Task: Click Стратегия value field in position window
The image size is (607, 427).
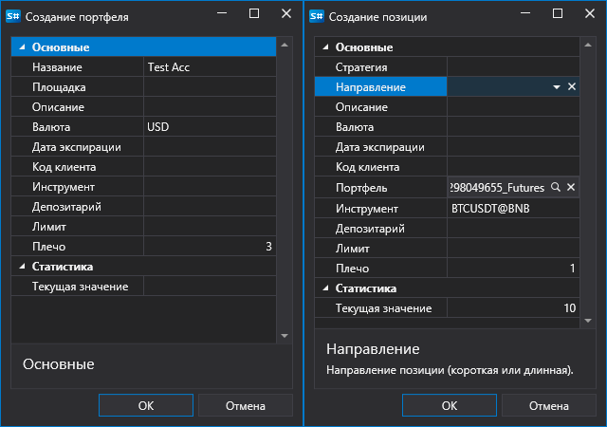Action: click(513, 67)
